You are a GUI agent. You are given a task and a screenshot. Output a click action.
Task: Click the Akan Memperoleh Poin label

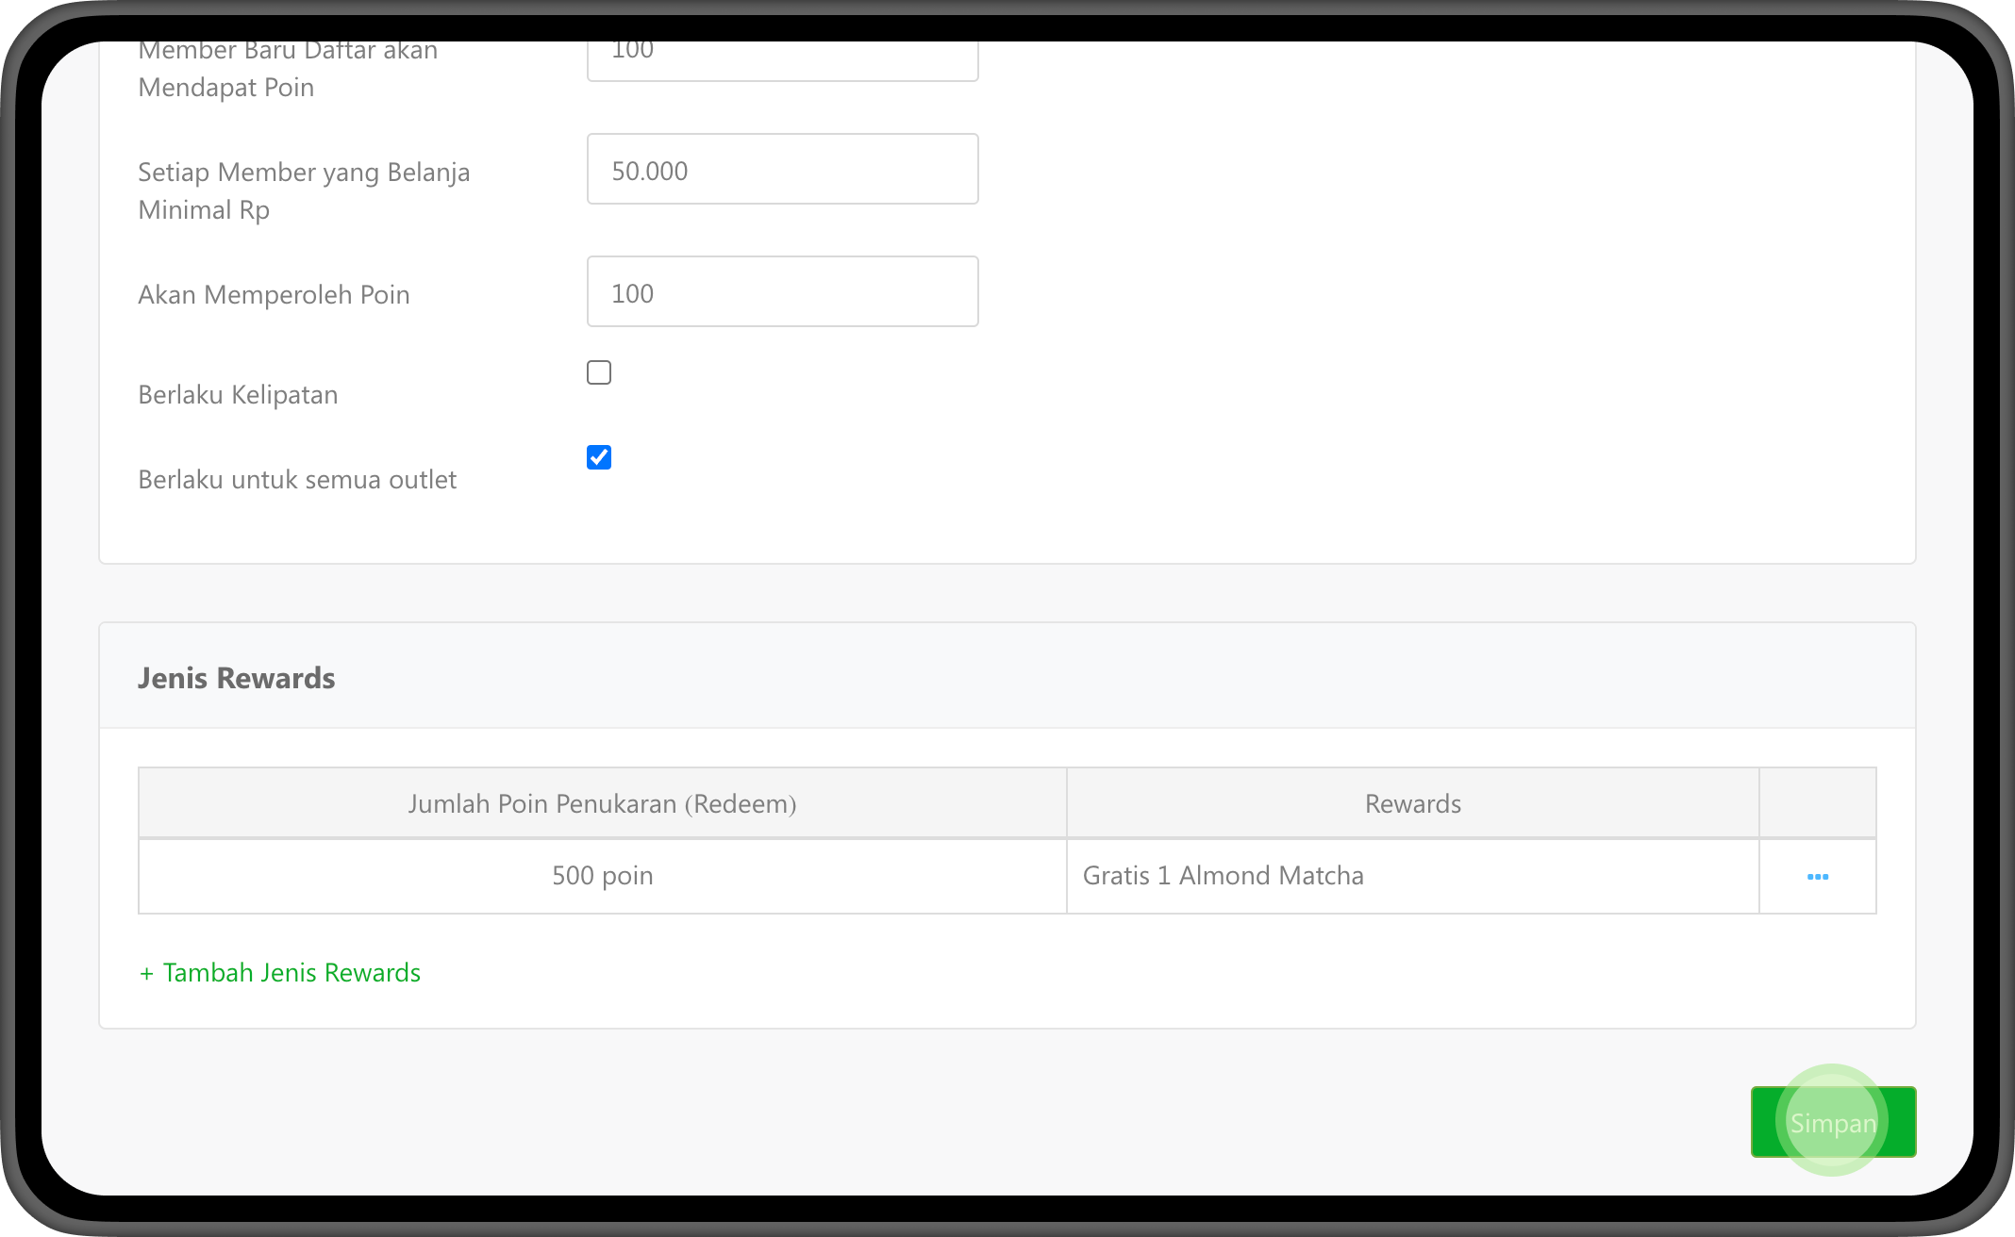click(274, 295)
